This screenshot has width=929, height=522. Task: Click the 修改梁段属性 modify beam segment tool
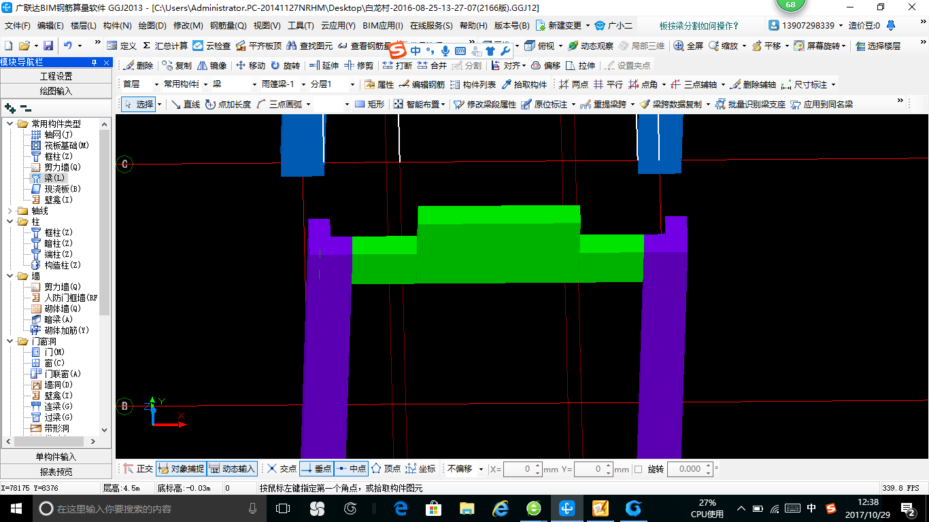pos(485,104)
